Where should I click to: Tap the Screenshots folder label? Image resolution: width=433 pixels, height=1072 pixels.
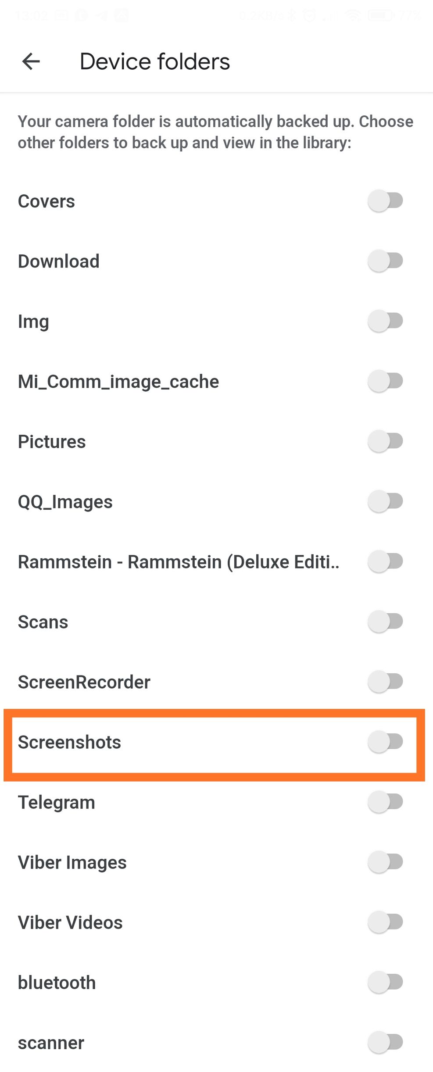(69, 742)
